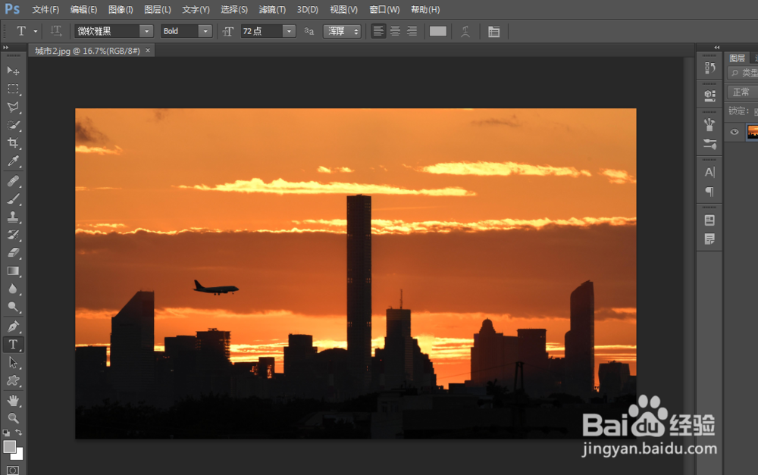The image size is (758, 475).
Task: Open the History panel icon
Action: [x=709, y=68]
